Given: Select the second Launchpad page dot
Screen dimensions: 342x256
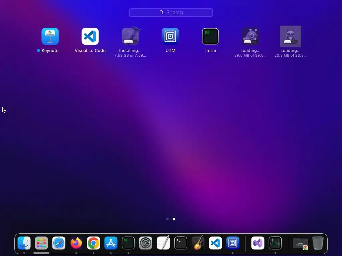Looking at the screenshot, I should (174, 219).
